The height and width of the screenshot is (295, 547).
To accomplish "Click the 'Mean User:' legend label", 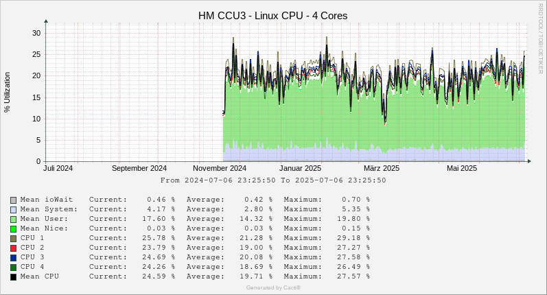I will pos(44,219).
